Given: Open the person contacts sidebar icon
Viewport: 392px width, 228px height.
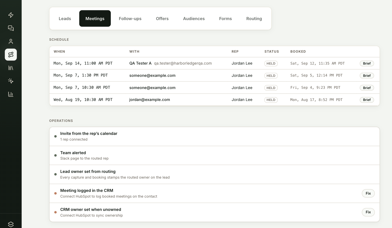Looking at the screenshot, I should point(11,41).
